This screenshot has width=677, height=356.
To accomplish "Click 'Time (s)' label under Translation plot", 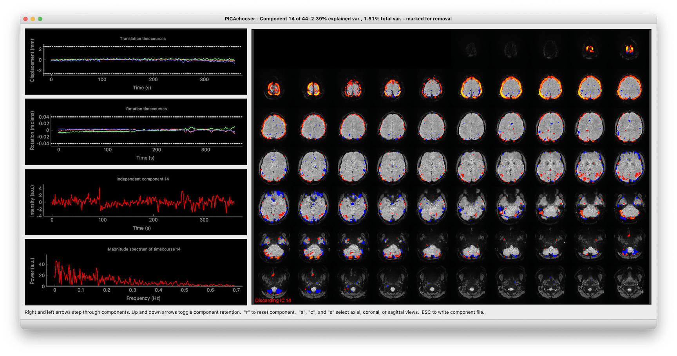I will 142,88.
